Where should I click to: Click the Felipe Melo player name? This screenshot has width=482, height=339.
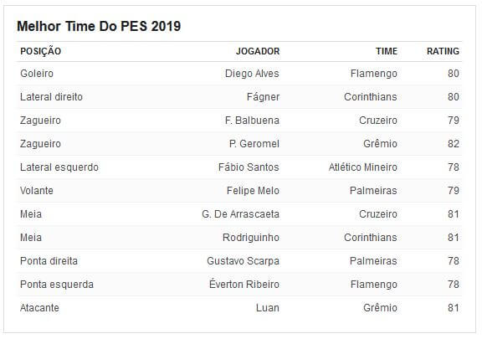(253, 191)
